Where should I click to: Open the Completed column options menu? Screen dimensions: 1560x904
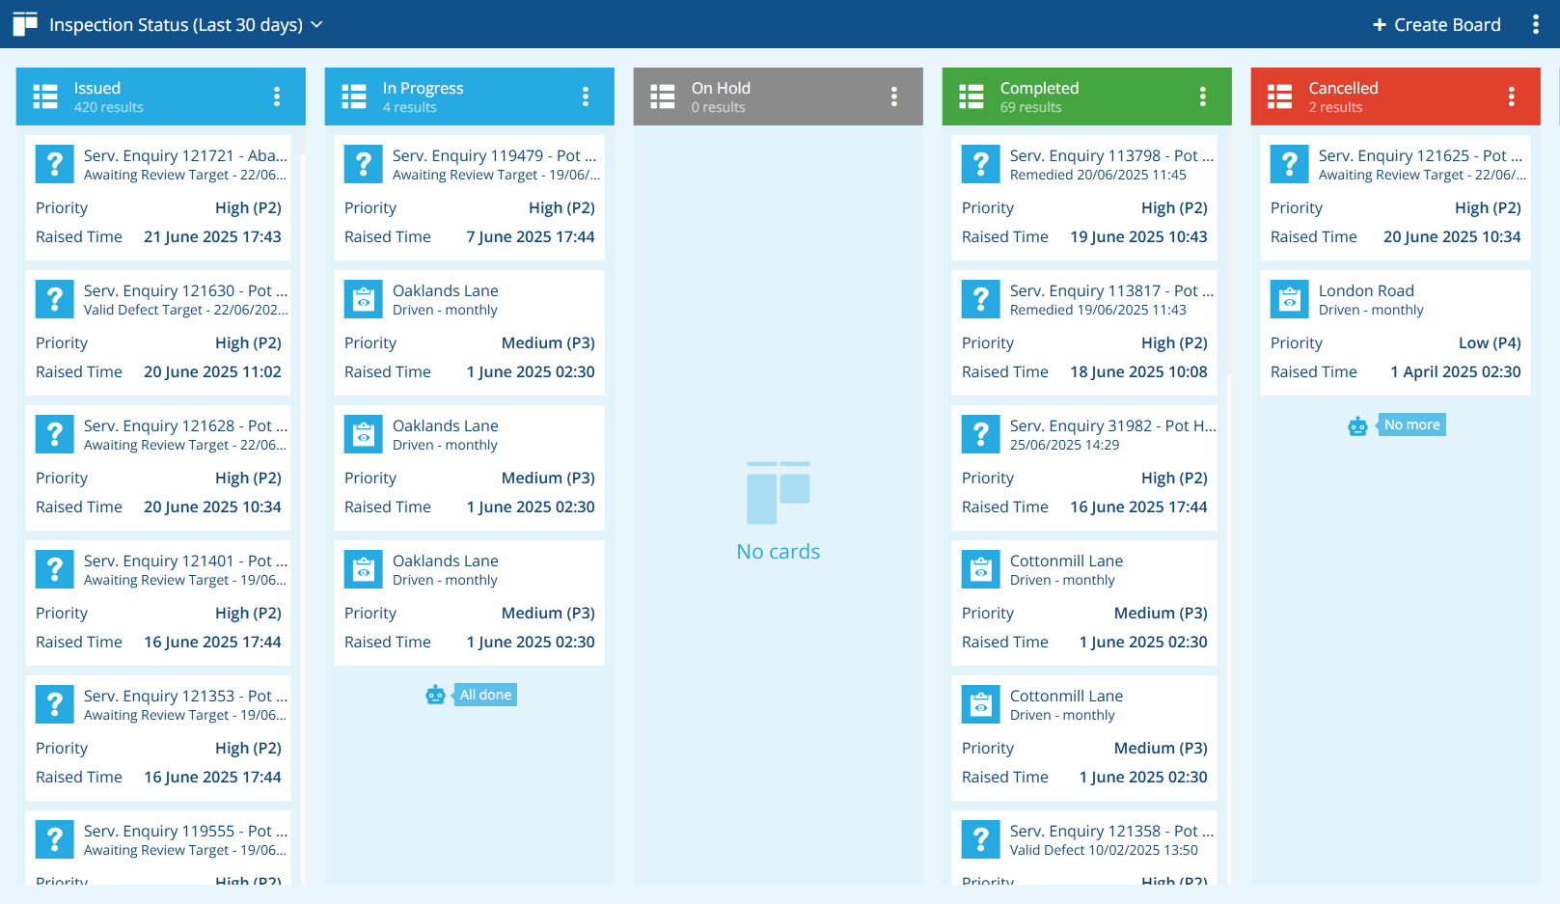tap(1203, 96)
